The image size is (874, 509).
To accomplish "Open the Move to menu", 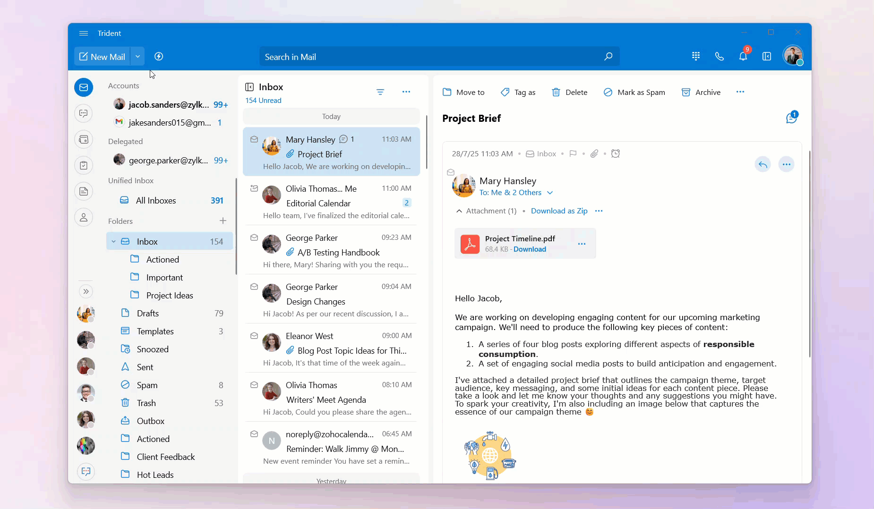I will 463,92.
